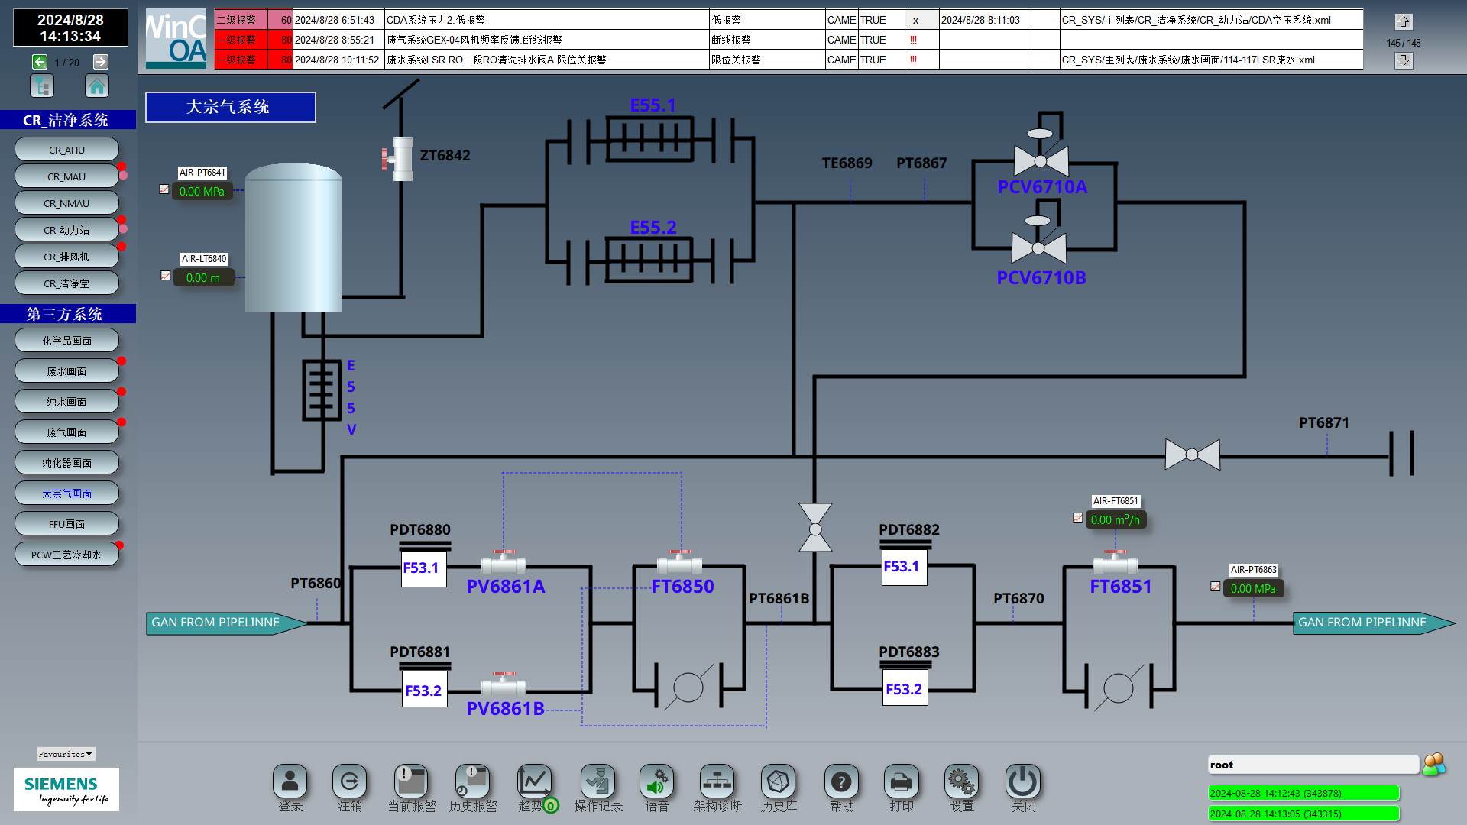
Task: Click the F53.2 filter under PDT6883
Action: pyautogui.click(x=905, y=688)
